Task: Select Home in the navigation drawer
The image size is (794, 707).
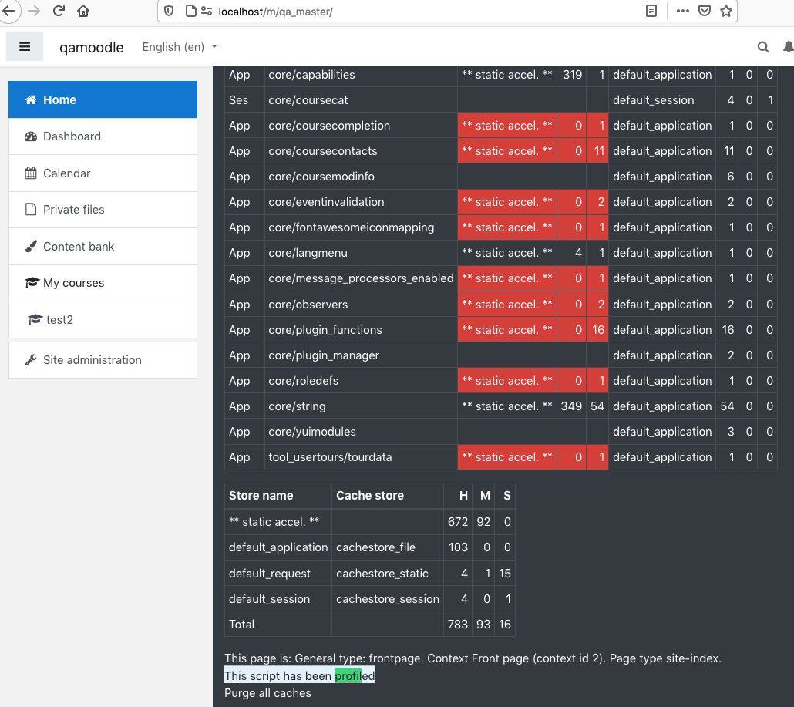Action: (x=103, y=99)
